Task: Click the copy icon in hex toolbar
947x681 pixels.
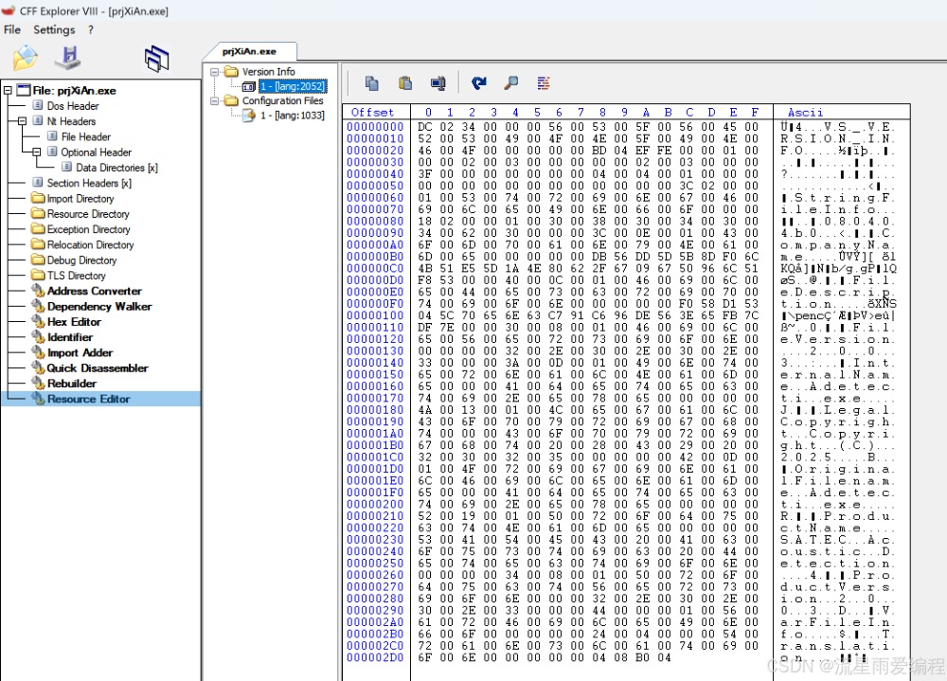Action: click(x=372, y=83)
